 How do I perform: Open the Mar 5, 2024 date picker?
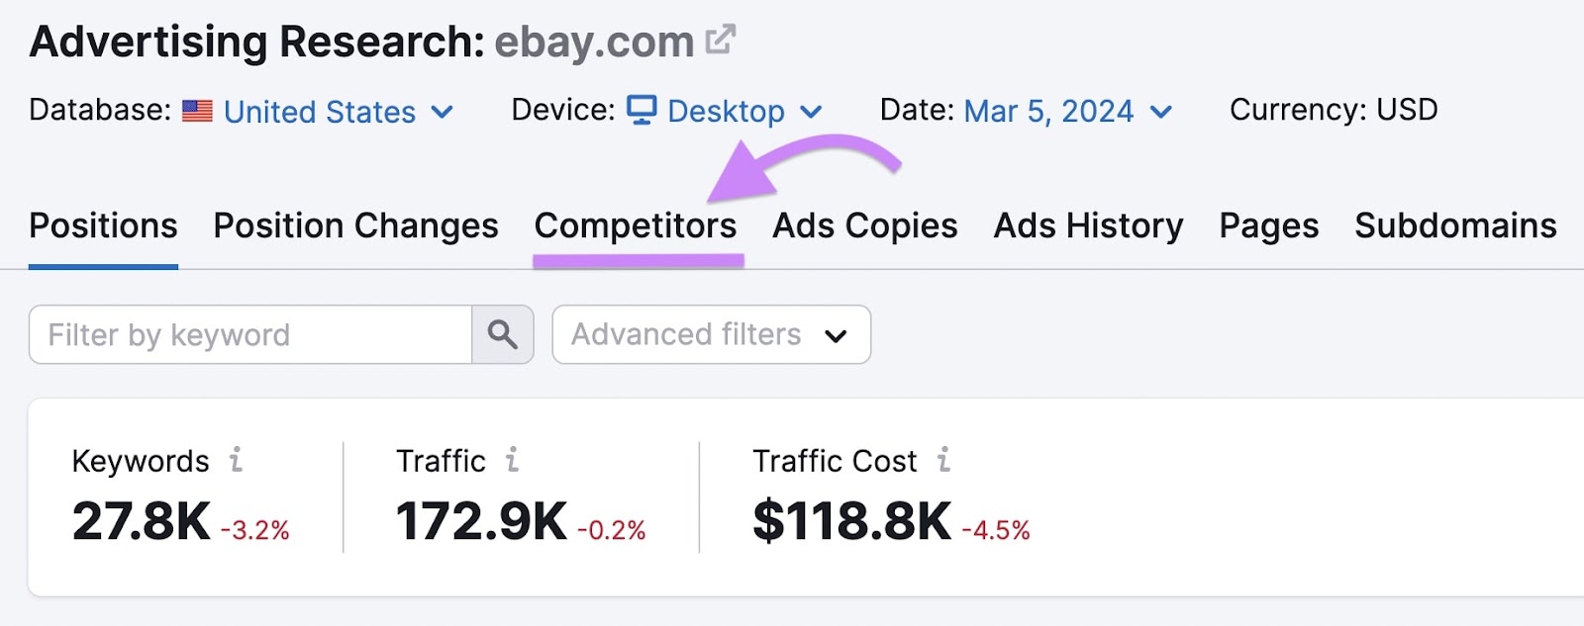(1049, 111)
